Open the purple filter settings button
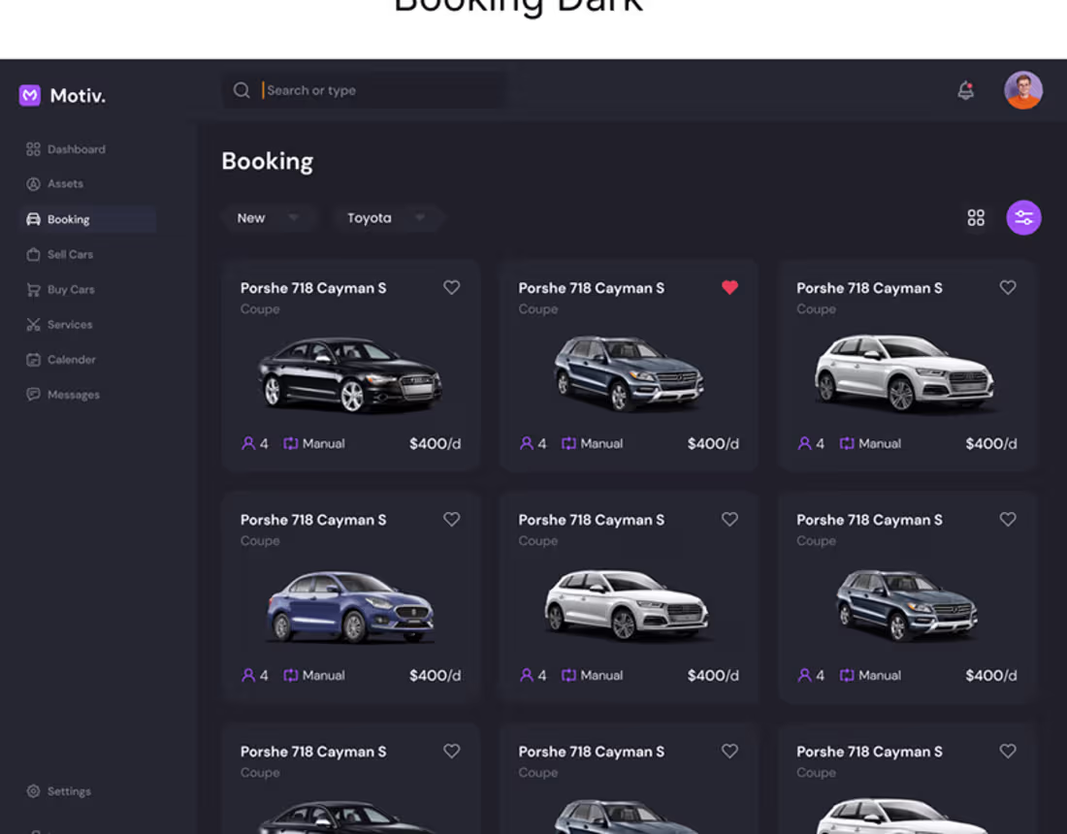This screenshot has height=834, width=1067. tap(1023, 217)
